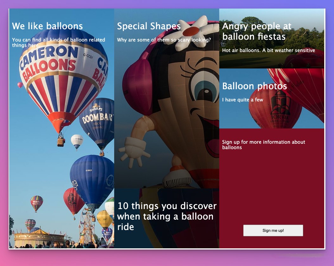
Task: Click the I have quite a few caption
Action: pyautogui.click(x=242, y=99)
